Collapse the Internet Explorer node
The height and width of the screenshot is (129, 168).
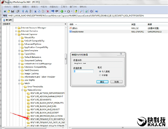pyautogui.click(x=16, y=34)
